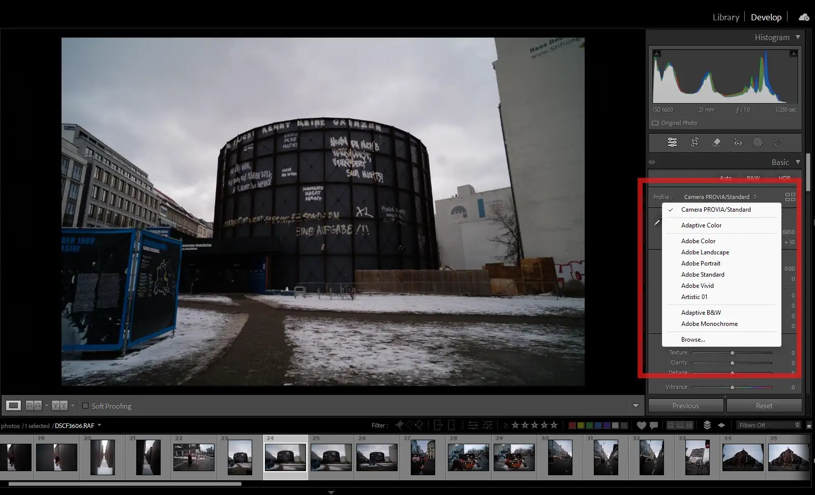Toggle filter lock switch beside Filters Off

click(x=809, y=425)
